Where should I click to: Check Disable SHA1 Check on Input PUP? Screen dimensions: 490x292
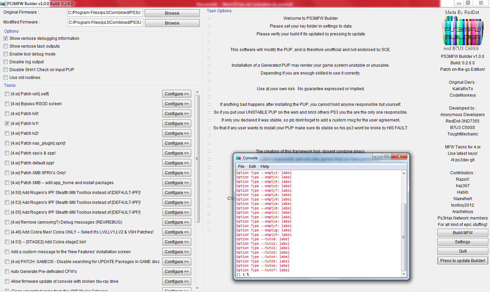(x=5, y=70)
